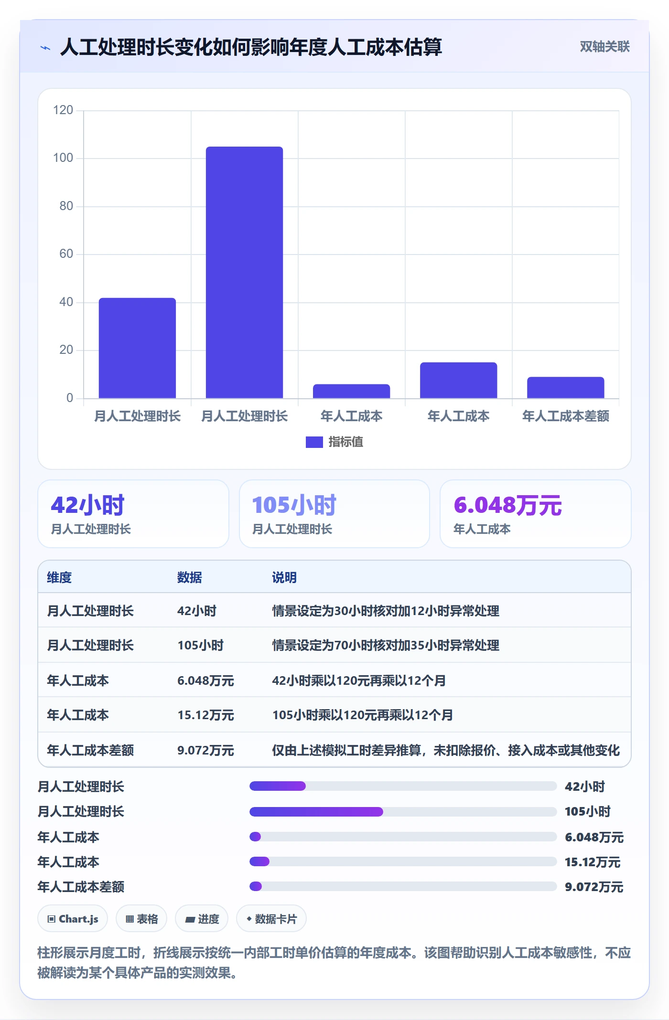Click the 105小时 progress bar
The width and height of the screenshot is (669, 1020).
pos(403,812)
